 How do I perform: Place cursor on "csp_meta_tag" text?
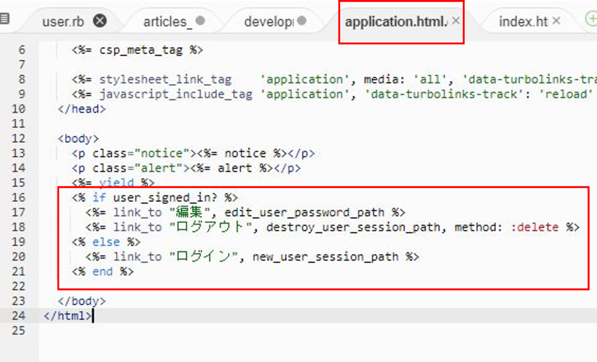141,50
